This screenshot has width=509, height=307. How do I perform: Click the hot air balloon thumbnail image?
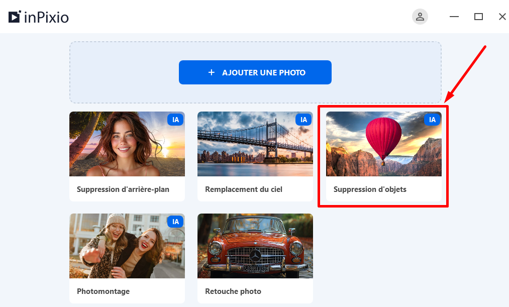coord(383,143)
